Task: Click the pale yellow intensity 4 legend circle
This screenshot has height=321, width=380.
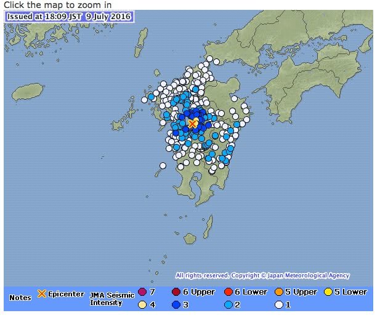Action: coord(143,304)
